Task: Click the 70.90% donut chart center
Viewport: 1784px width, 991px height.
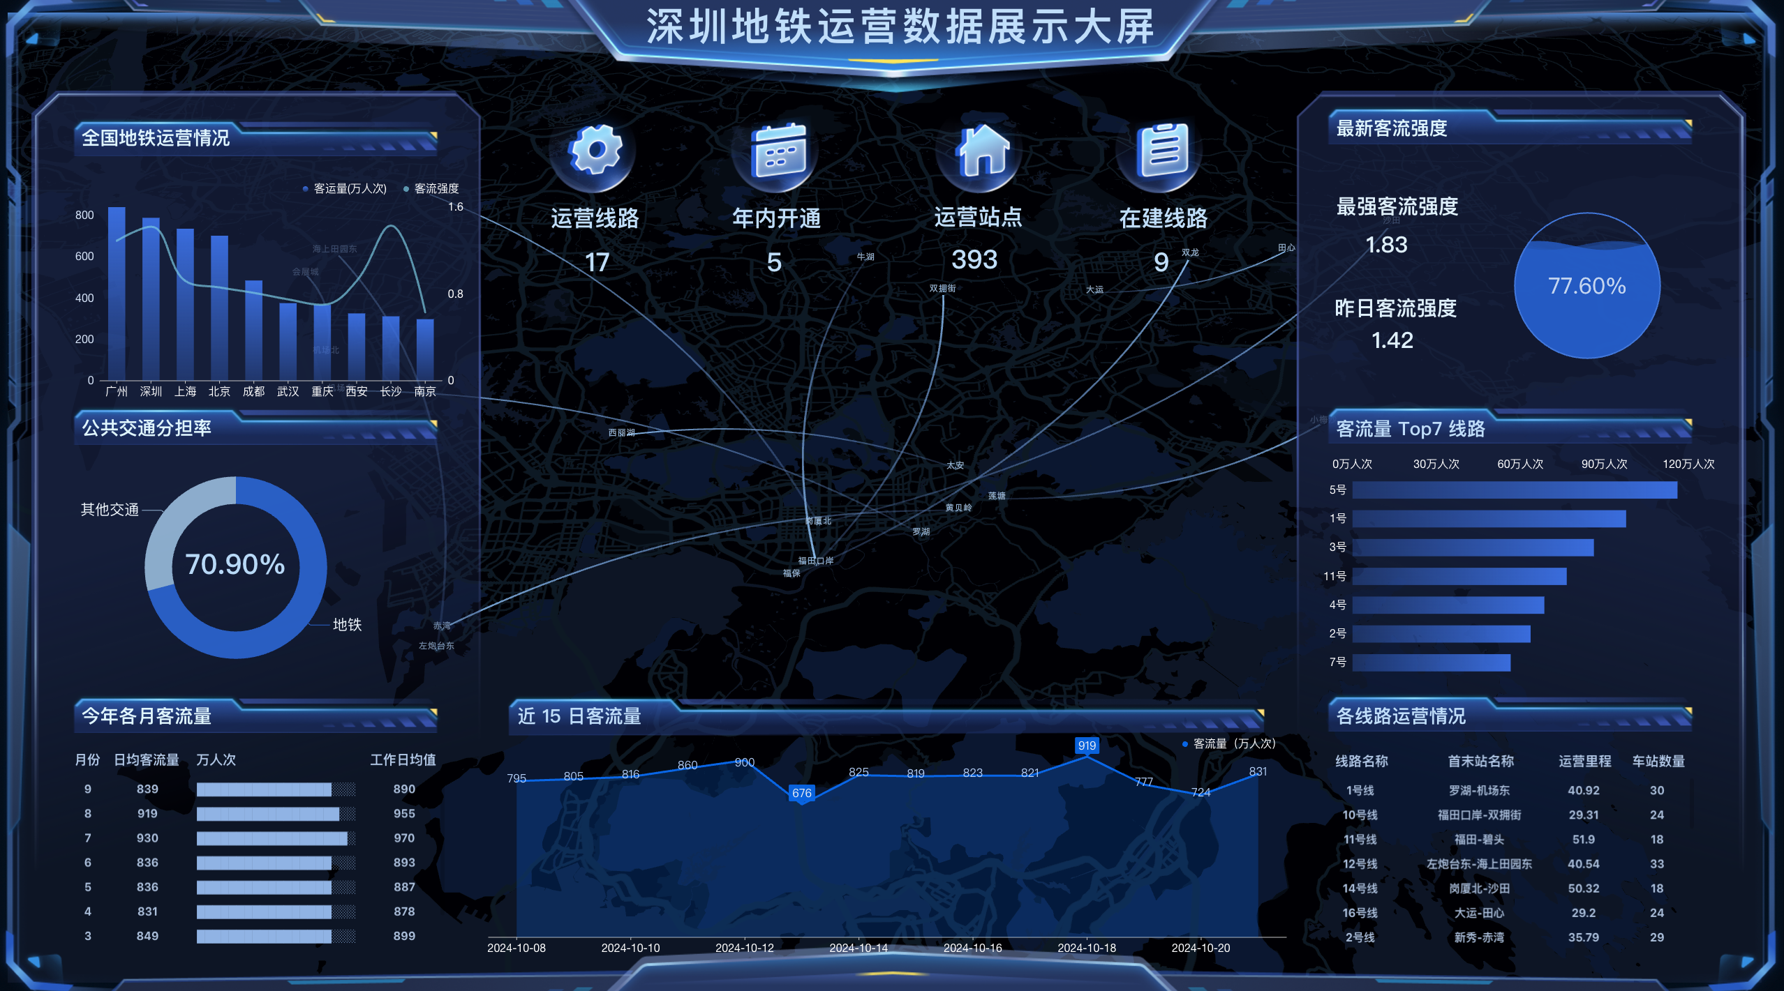Action: (x=235, y=565)
